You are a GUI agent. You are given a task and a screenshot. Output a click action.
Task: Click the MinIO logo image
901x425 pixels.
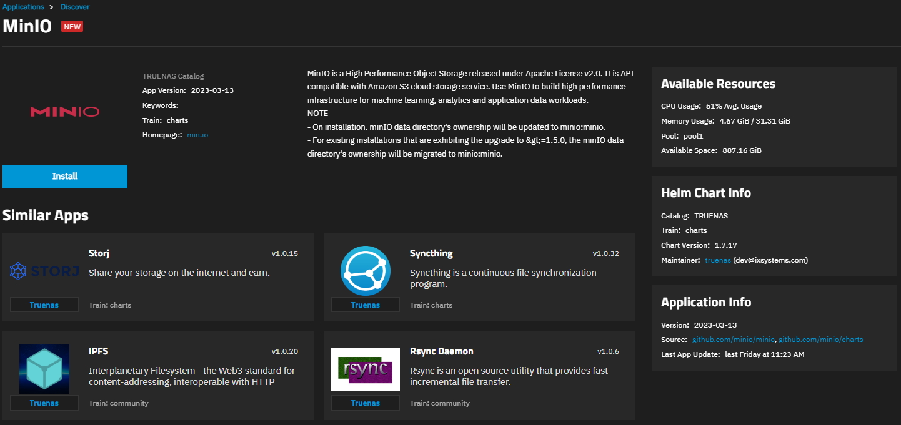pos(64,112)
